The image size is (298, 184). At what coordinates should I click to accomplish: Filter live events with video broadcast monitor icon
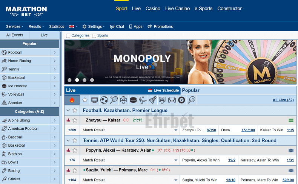tap(94, 100)
